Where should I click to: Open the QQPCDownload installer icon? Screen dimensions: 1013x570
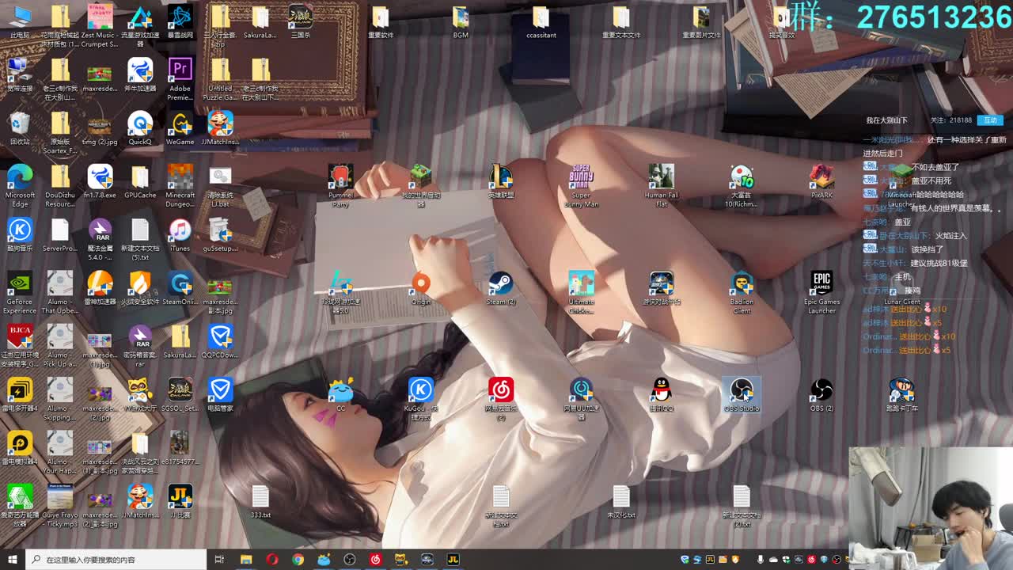[x=220, y=342]
